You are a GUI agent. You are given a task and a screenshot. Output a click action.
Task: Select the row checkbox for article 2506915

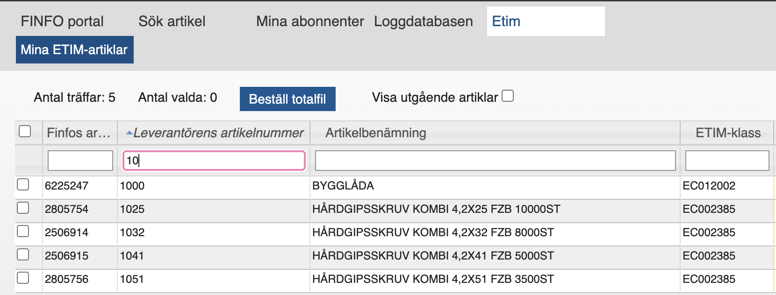[x=23, y=255]
